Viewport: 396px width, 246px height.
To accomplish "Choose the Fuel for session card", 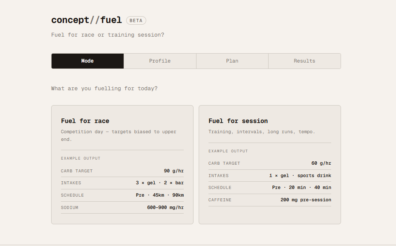I will coord(270,165).
